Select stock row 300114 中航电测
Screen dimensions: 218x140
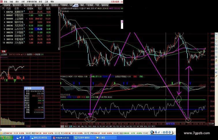point(27,39)
